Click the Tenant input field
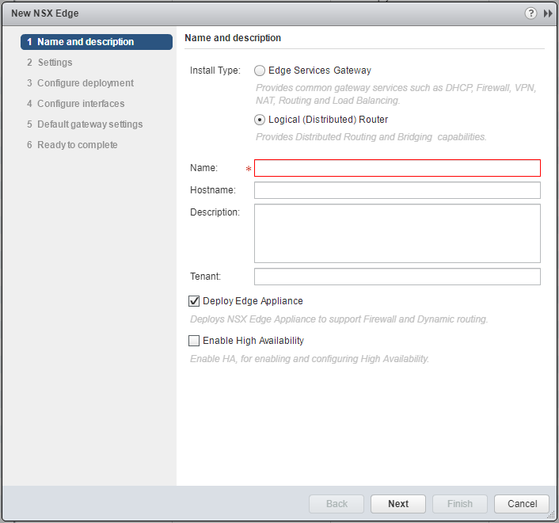 point(397,277)
